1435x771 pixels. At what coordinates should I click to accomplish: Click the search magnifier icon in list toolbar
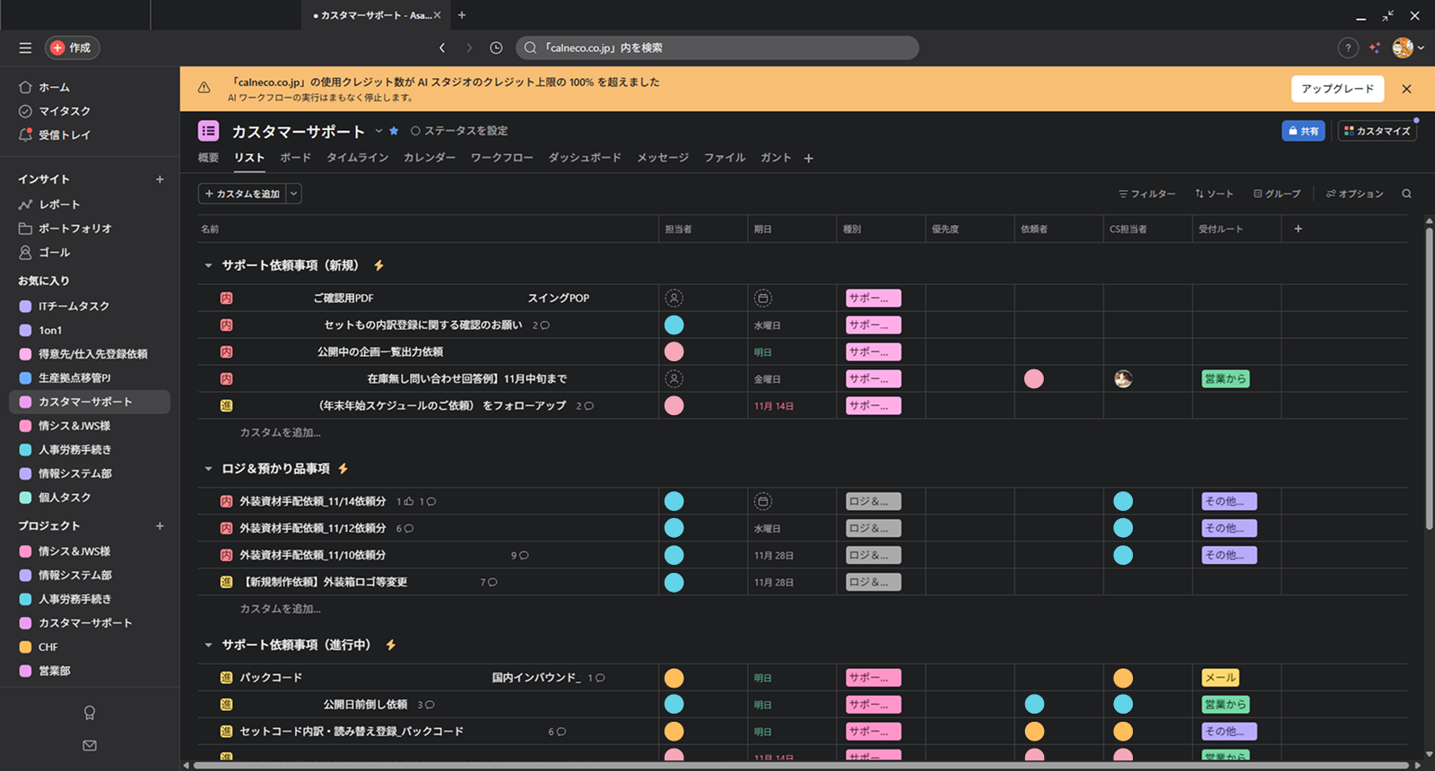[1406, 194]
